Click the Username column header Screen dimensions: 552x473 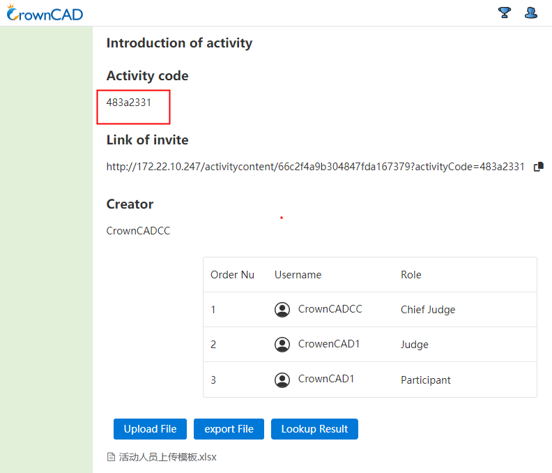coord(298,275)
